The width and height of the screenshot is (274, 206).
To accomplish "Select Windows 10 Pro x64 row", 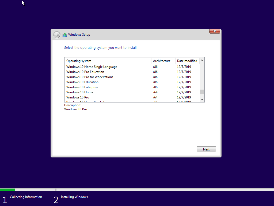I will pos(132,97).
